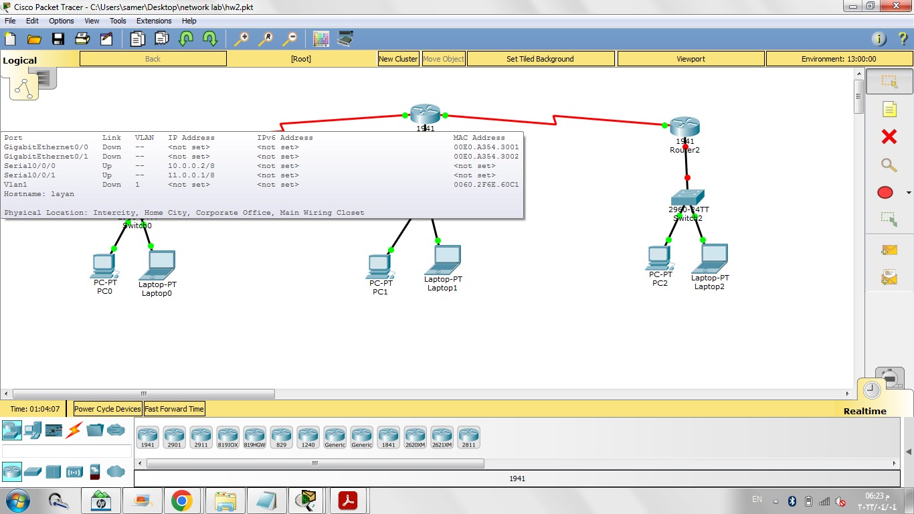The height and width of the screenshot is (514, 914).
Task: Click the [Root] navigation label
Action: coord(301,59)
